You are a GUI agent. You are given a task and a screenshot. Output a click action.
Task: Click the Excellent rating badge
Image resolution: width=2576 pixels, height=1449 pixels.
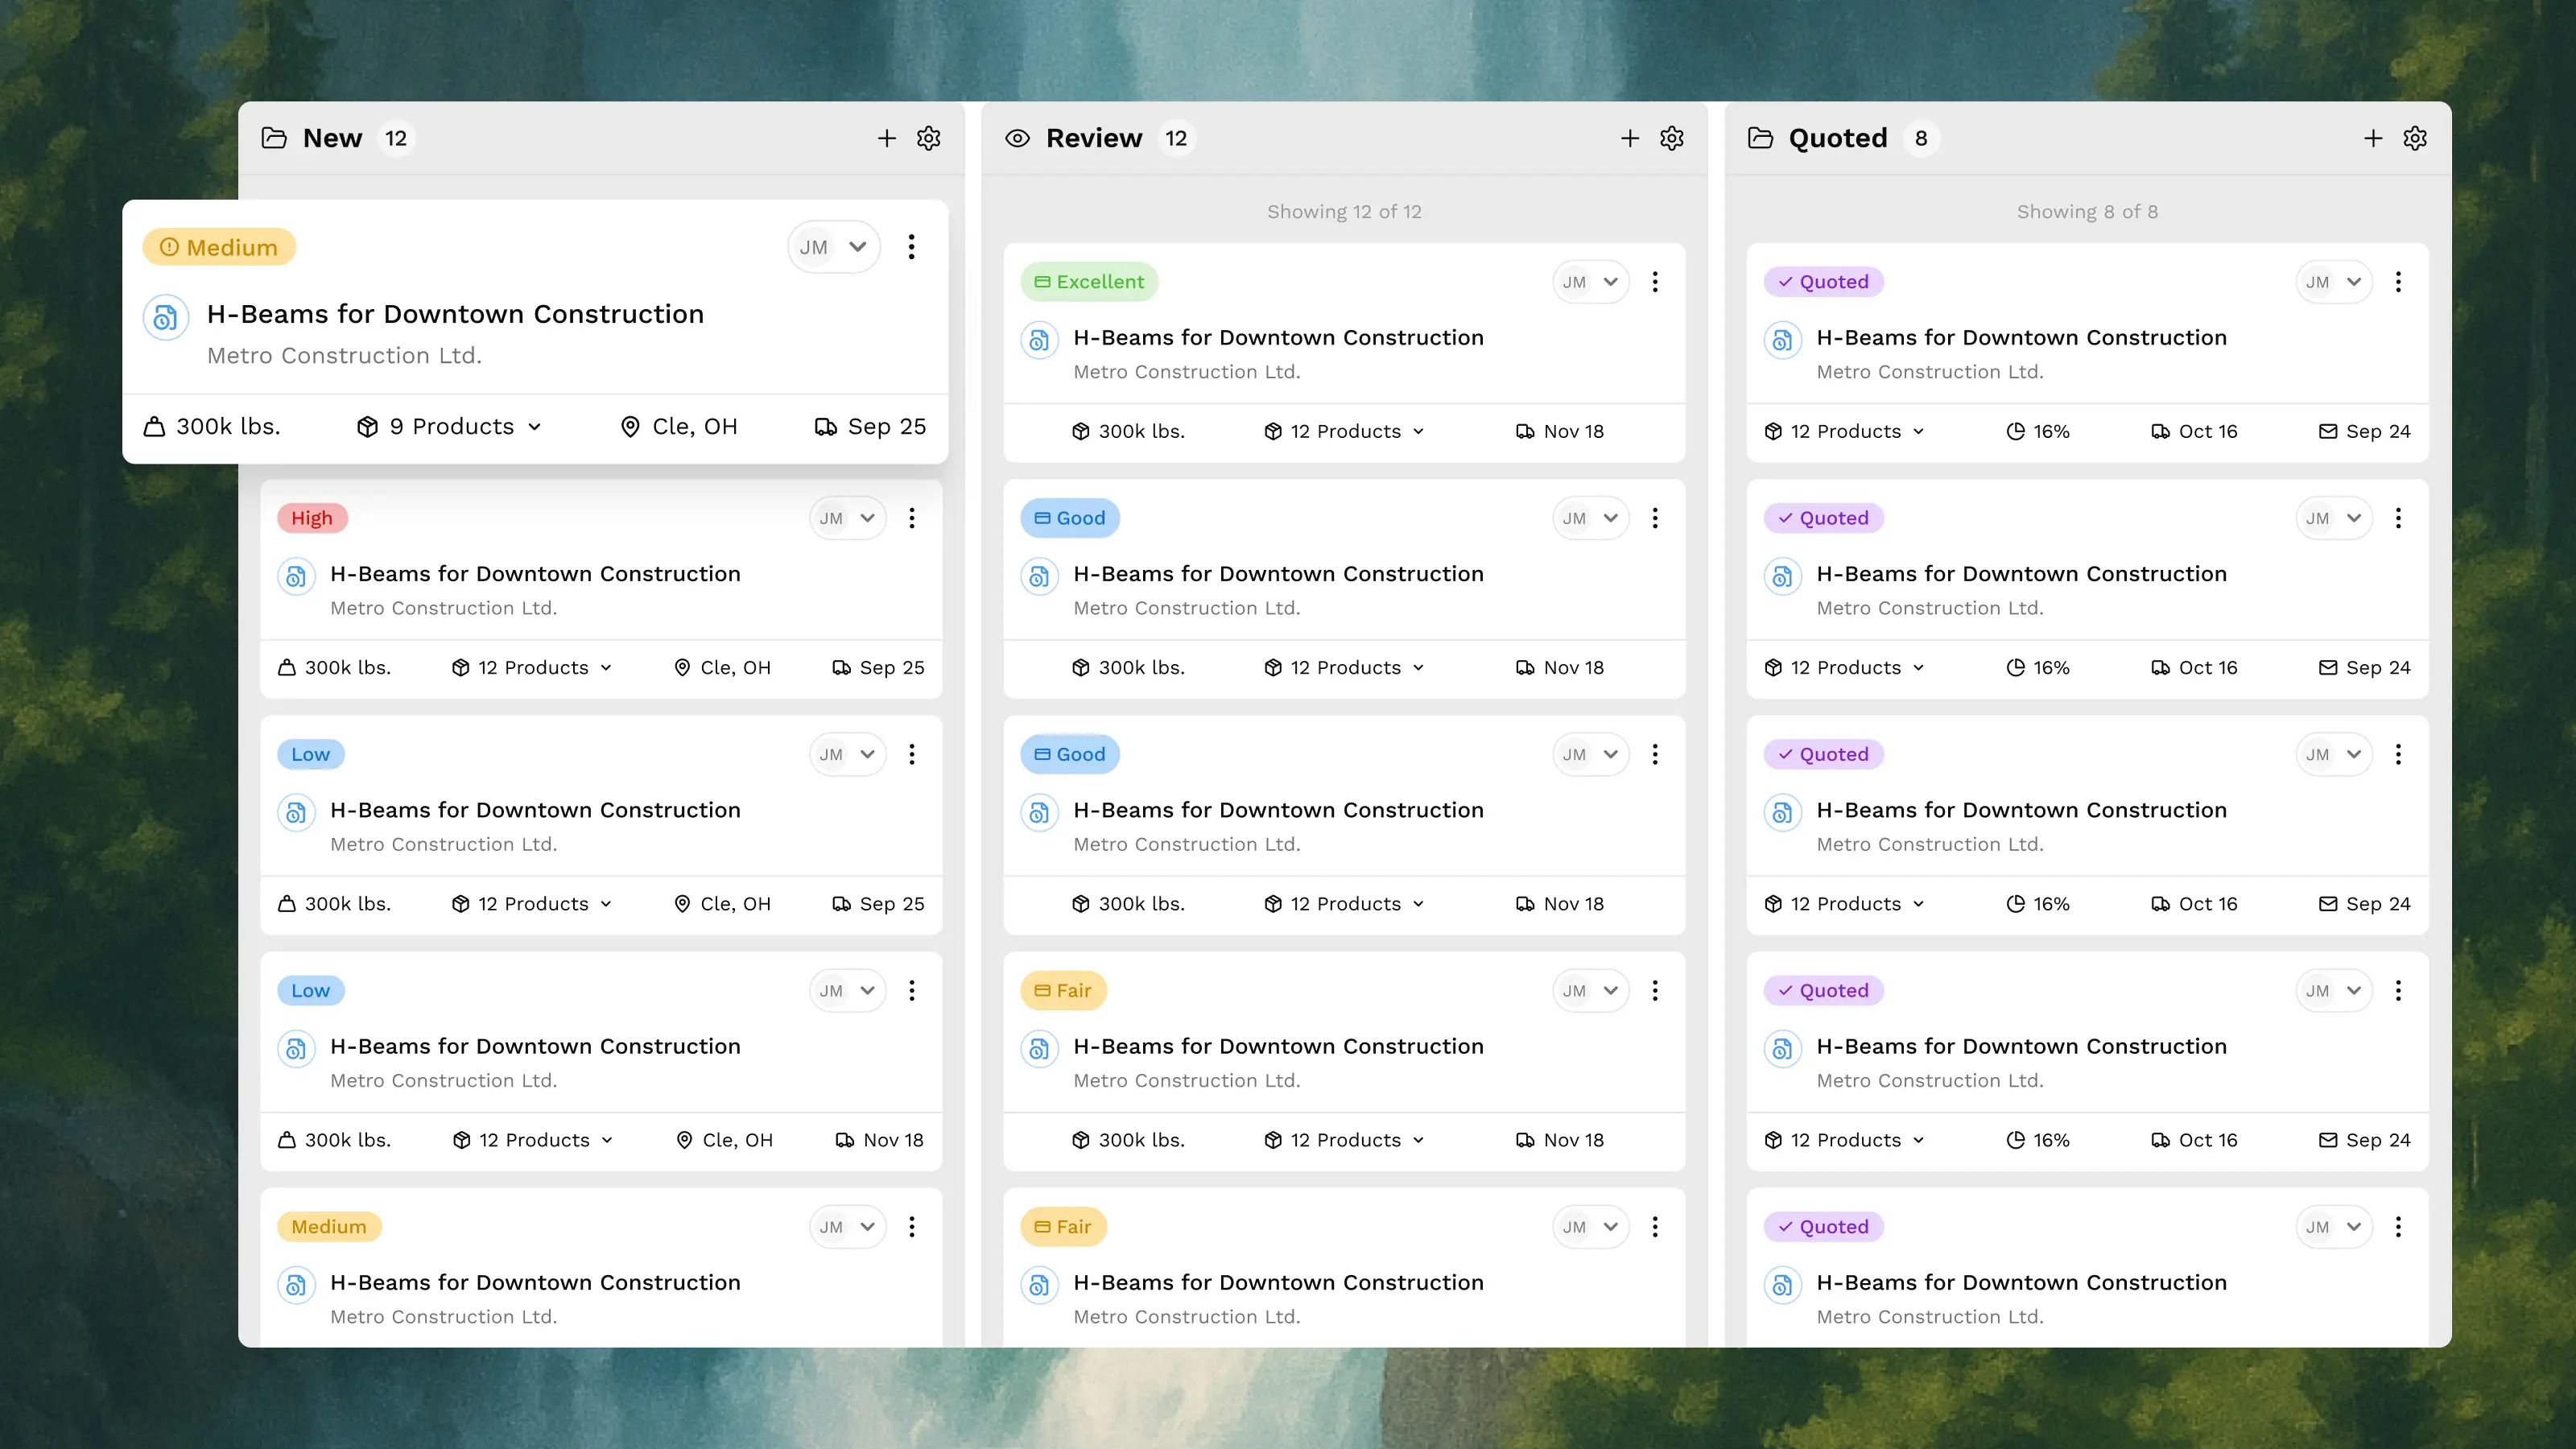point(1089,282)
